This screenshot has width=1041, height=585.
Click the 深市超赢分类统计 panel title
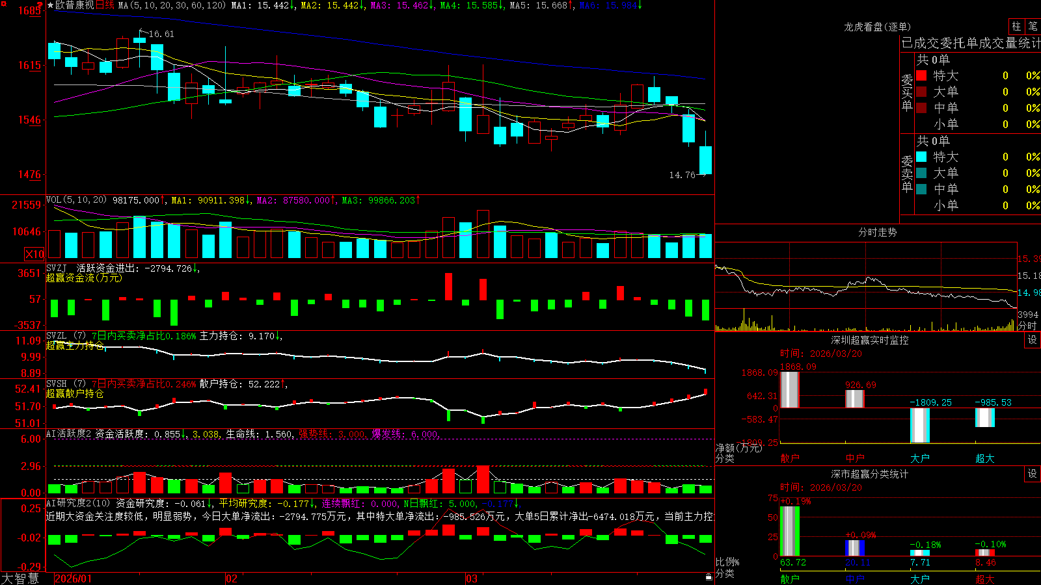[x=870, y=474]
